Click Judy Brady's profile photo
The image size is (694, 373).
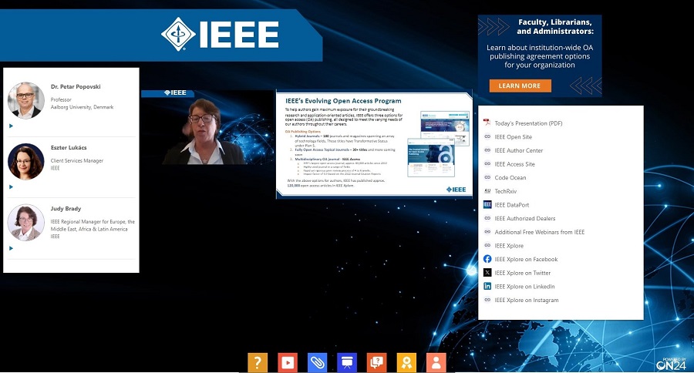click(x=26, y=223)
